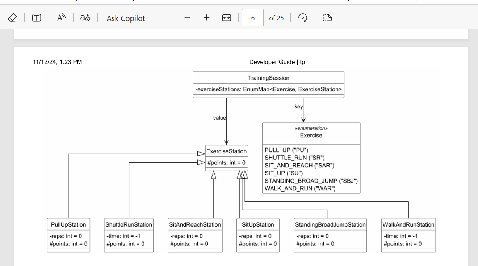The height and width of the screenshot is (266, 478).
Task: Zoom out with the minus icon
Action: point(187,18)
